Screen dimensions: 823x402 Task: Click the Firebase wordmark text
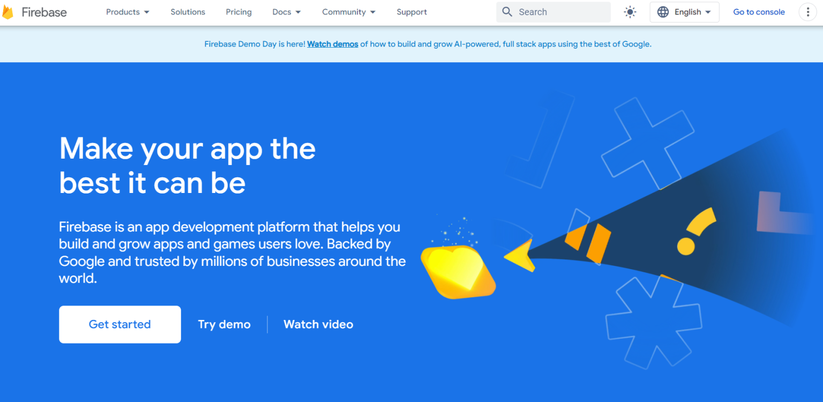pyautogui.click(x=44, y=12)
